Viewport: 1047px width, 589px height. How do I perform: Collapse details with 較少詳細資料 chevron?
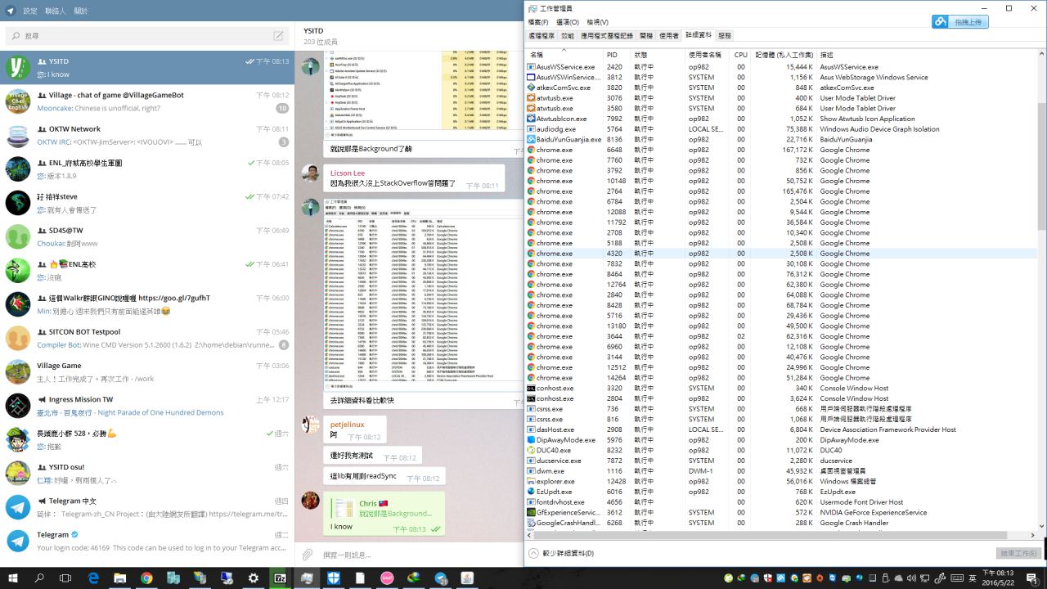click(534, 554)
